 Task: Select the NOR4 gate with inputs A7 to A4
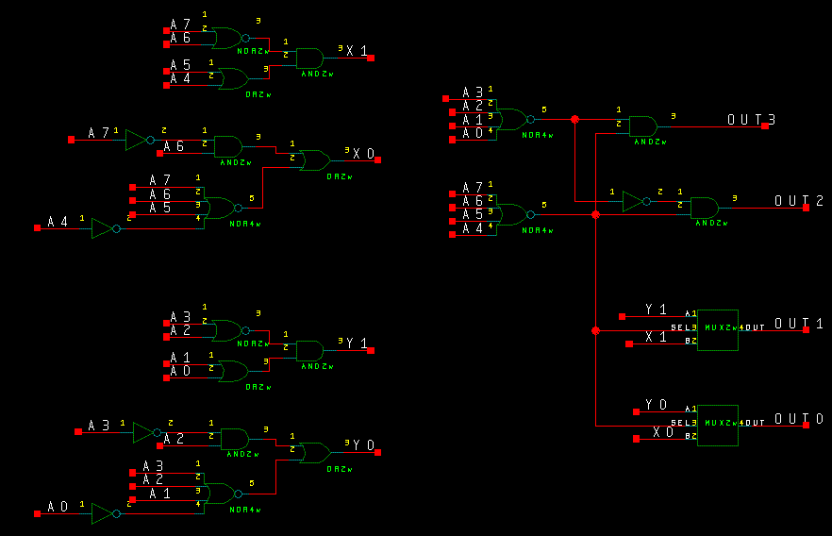[x=515, y=214]
